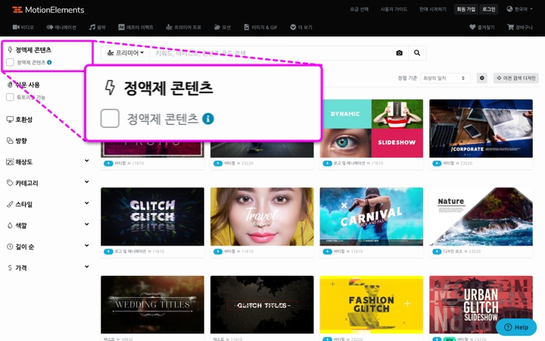Open the FASHION GLITCH thumbnail

tap(371, 305)
